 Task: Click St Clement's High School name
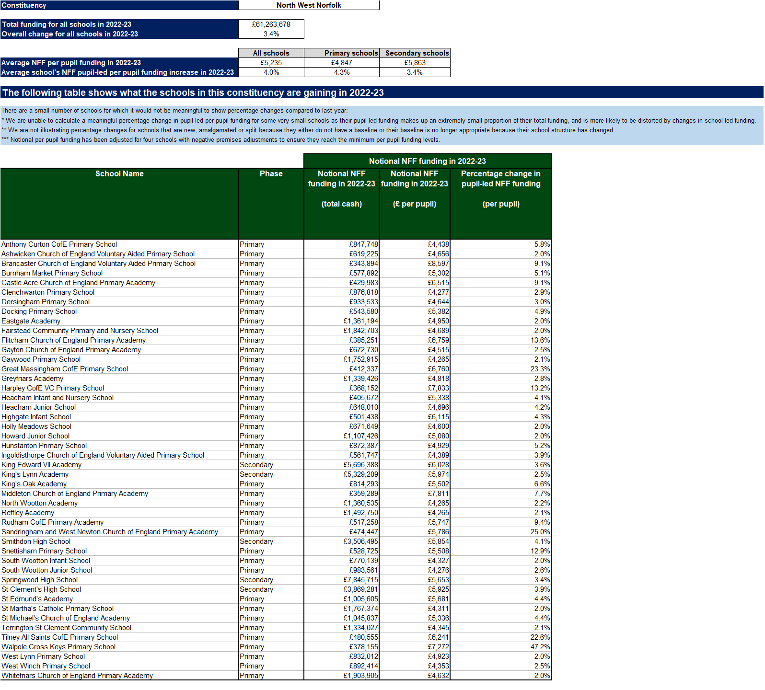pyautogui.click(x=41, y=589)
